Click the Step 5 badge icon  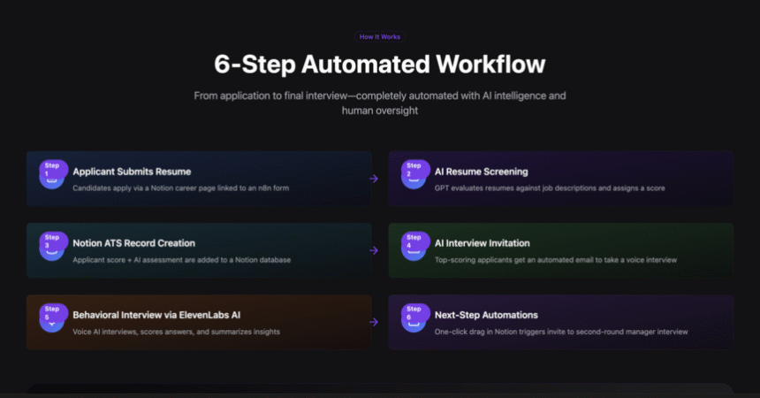pos(53,318)
